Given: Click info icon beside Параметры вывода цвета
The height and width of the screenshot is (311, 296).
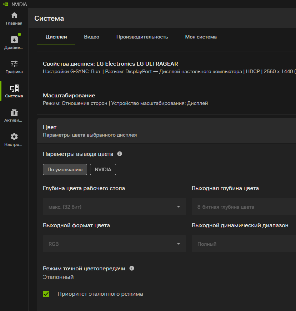Looking at the screenshot, I should [120, 154].
